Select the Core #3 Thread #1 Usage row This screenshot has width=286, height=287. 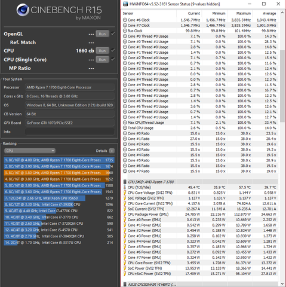(200, 74)
